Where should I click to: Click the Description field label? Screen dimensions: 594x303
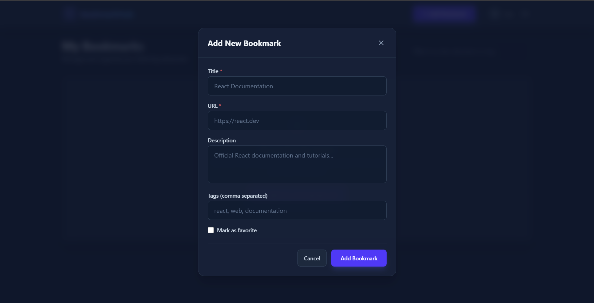(222, 141)
